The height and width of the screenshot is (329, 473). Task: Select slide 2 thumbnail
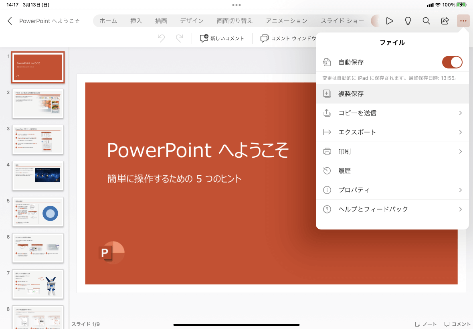coord(38,104)
